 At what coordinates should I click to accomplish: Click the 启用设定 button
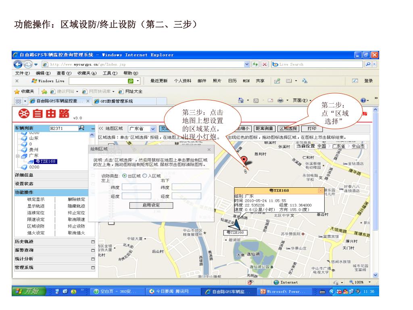[152, 205]
